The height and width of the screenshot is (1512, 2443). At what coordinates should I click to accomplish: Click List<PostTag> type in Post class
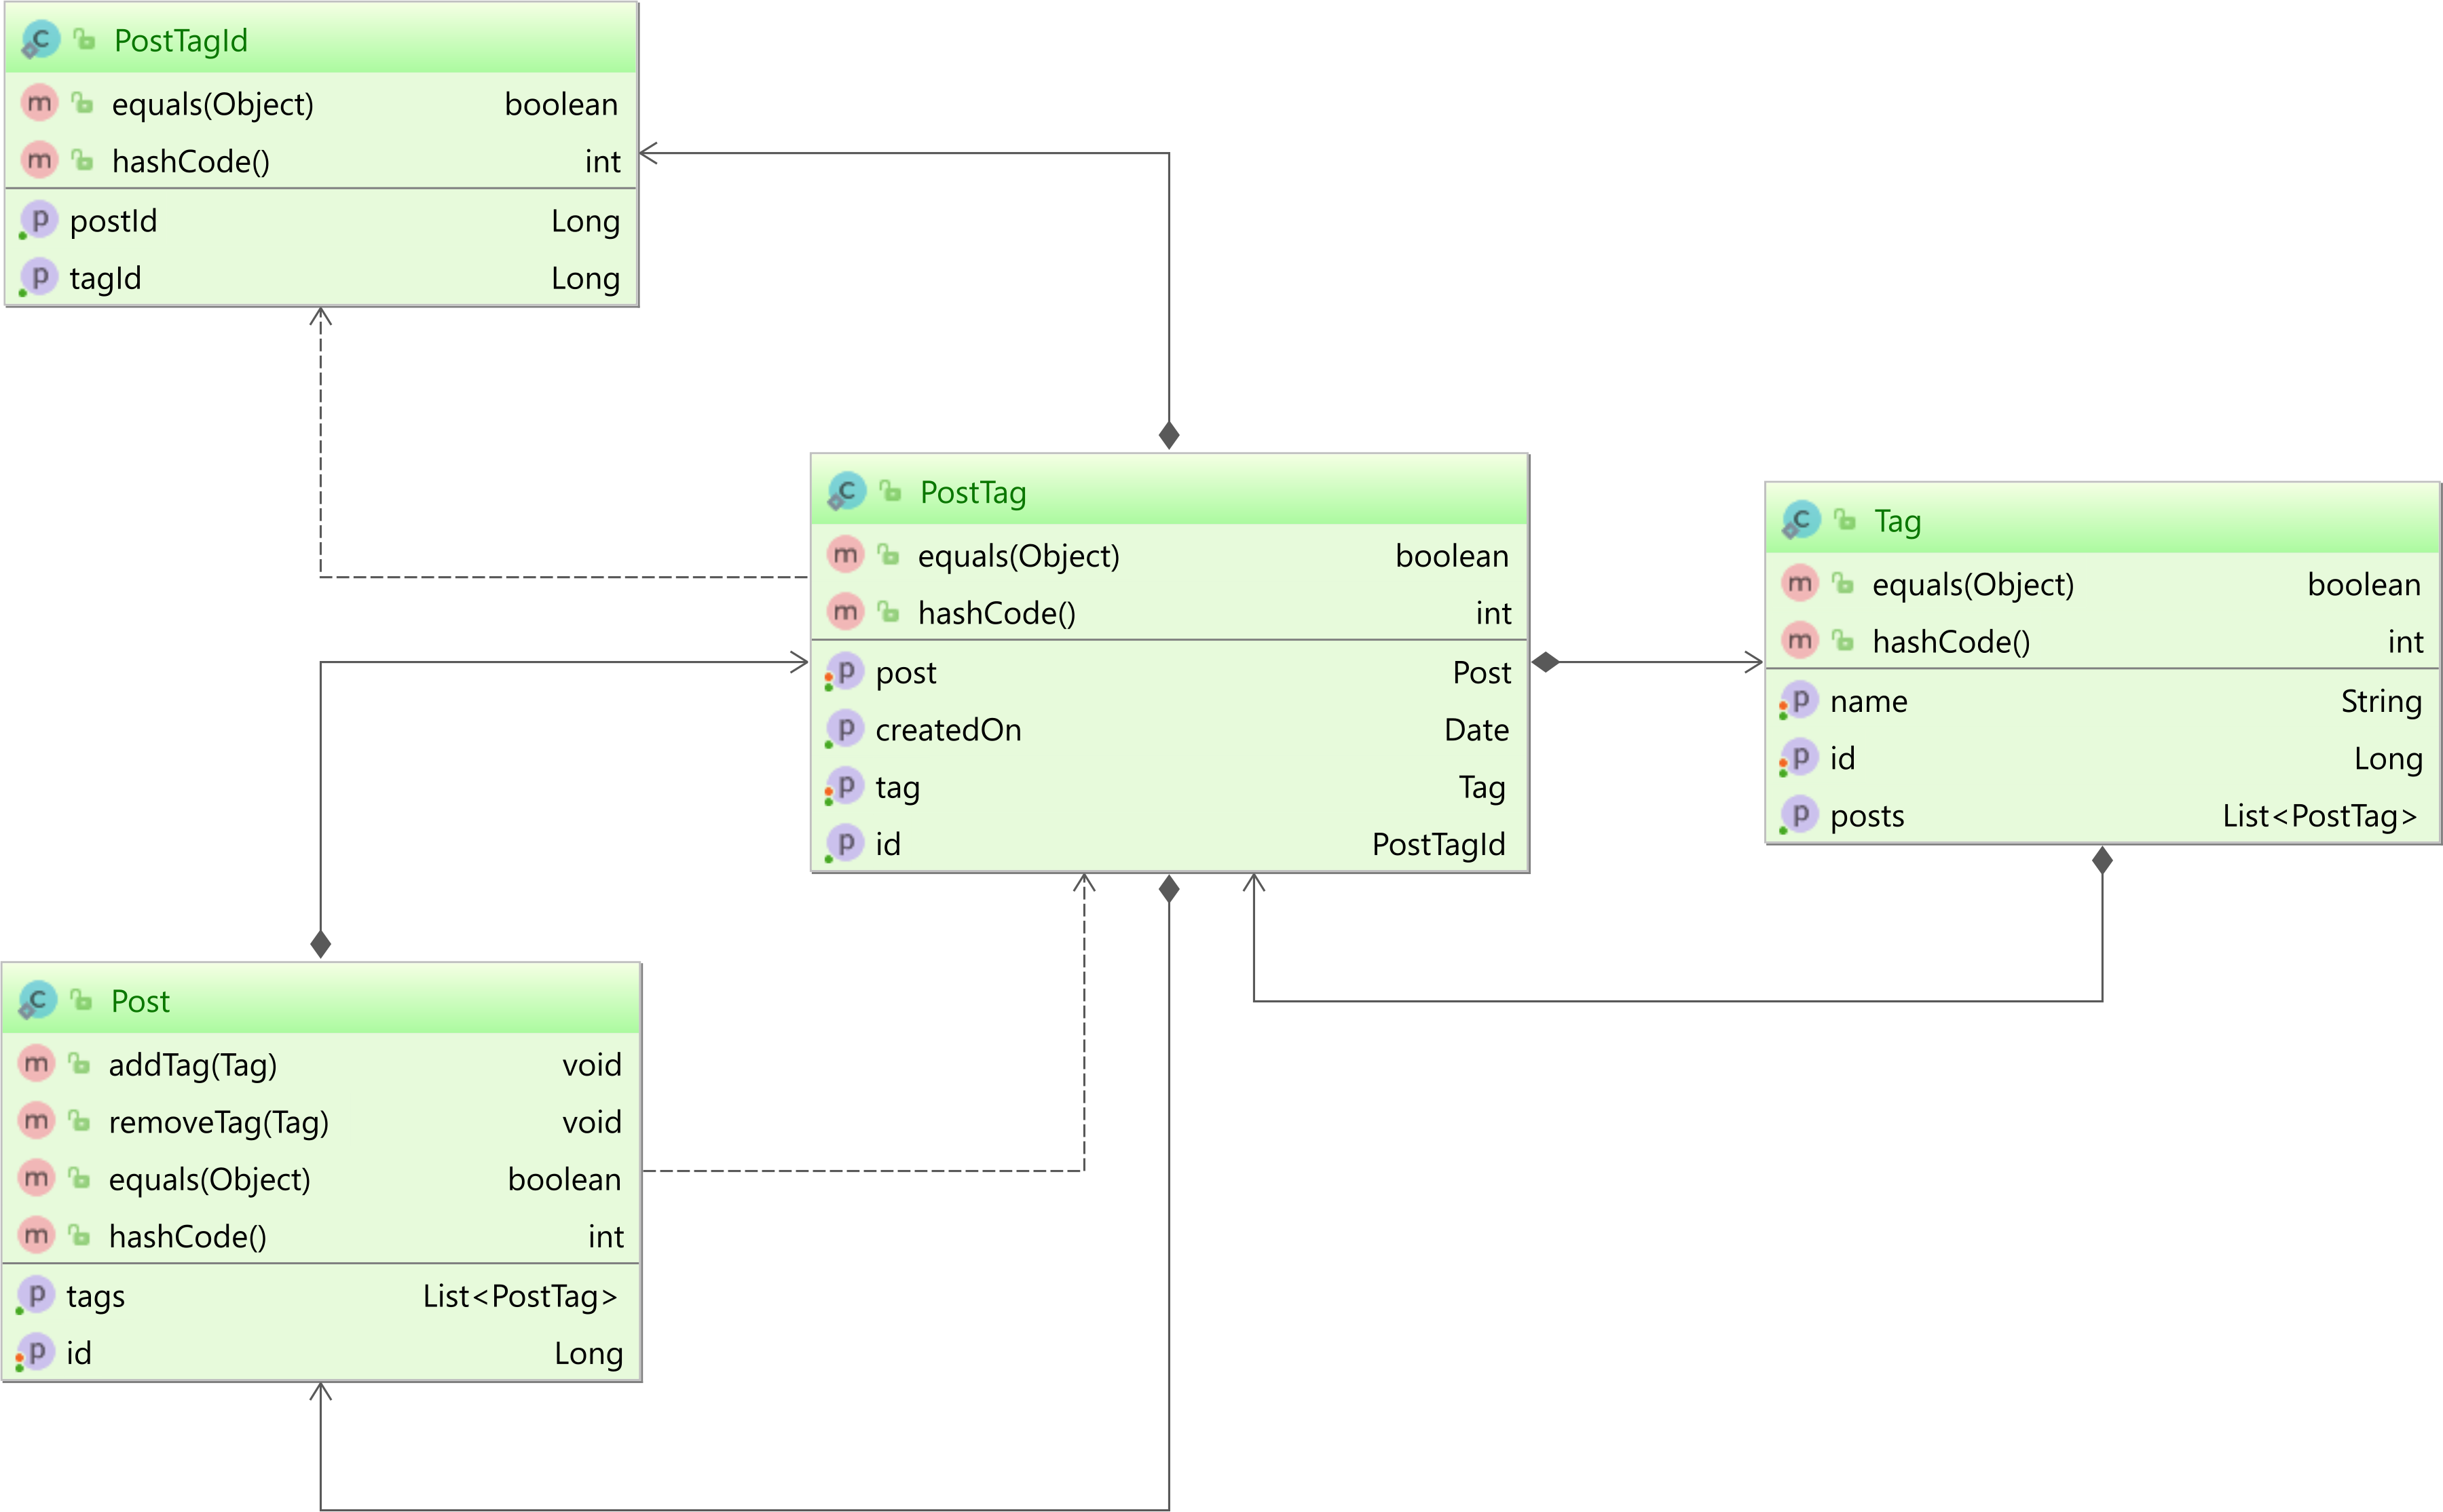[x=520, y=1296]
